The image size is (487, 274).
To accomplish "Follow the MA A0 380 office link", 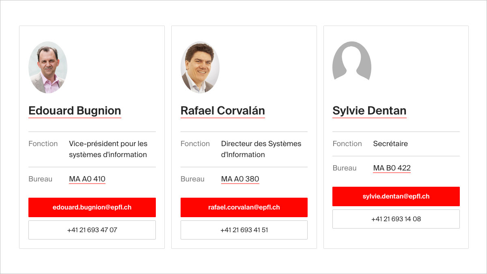I will [x=240, y=179].
